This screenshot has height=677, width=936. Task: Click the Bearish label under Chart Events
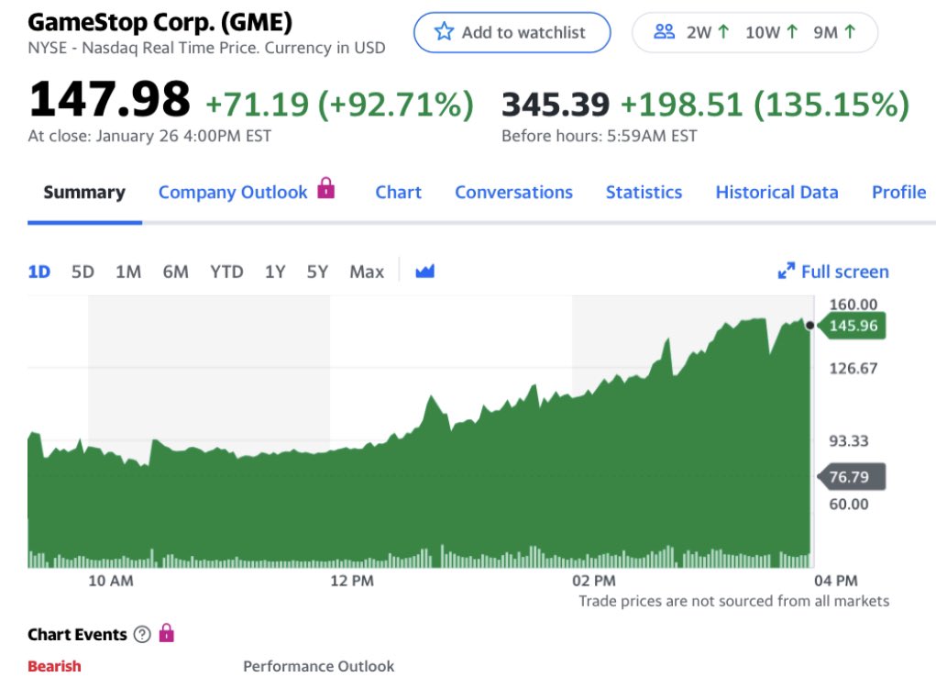click(54, 666)
